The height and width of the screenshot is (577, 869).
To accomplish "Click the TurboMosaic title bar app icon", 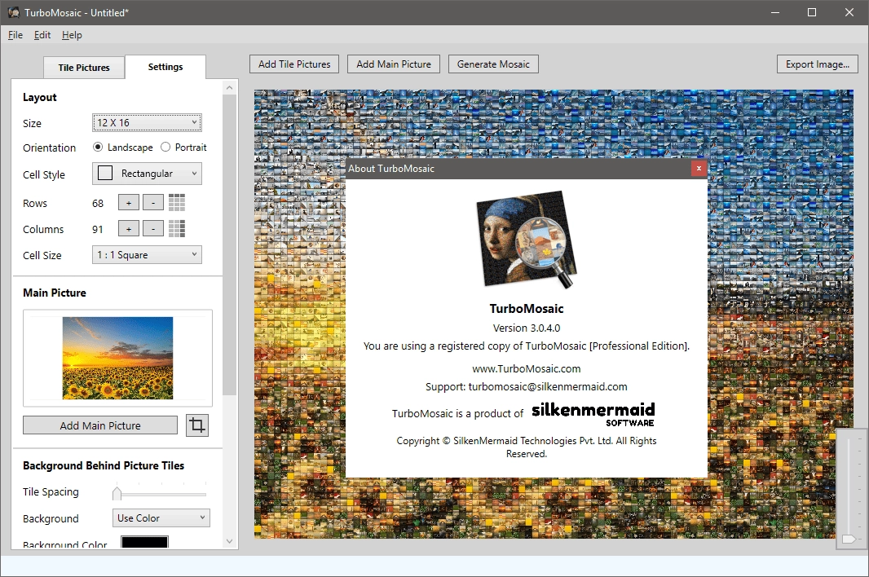I will 13,12.
